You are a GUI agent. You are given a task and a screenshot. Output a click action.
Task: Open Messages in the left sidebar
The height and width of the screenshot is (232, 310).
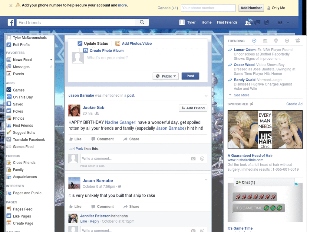(21, 67)
